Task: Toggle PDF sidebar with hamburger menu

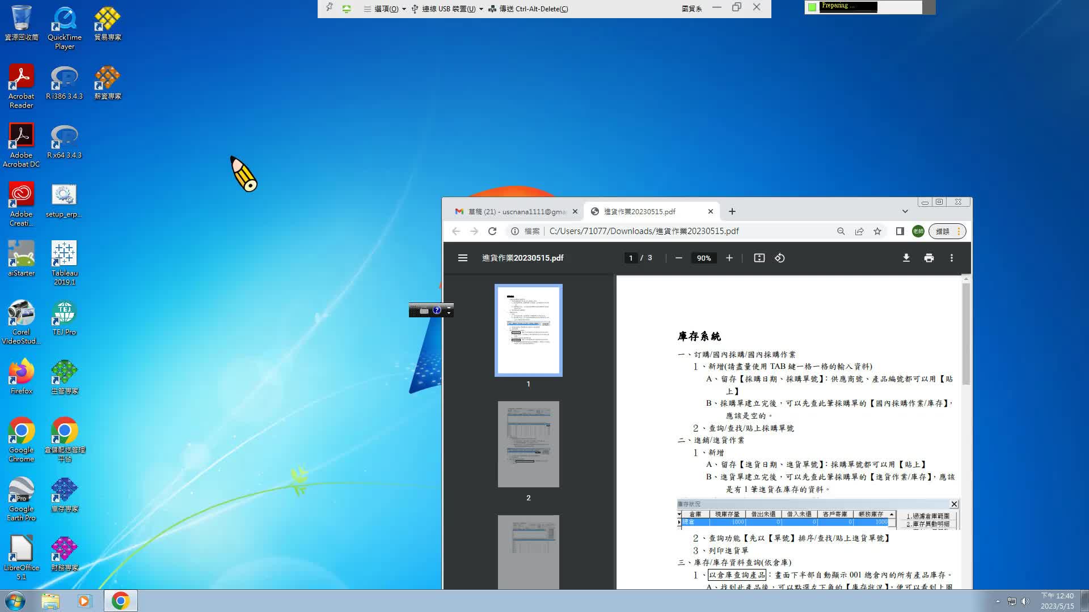Action: tap(463, 258)
